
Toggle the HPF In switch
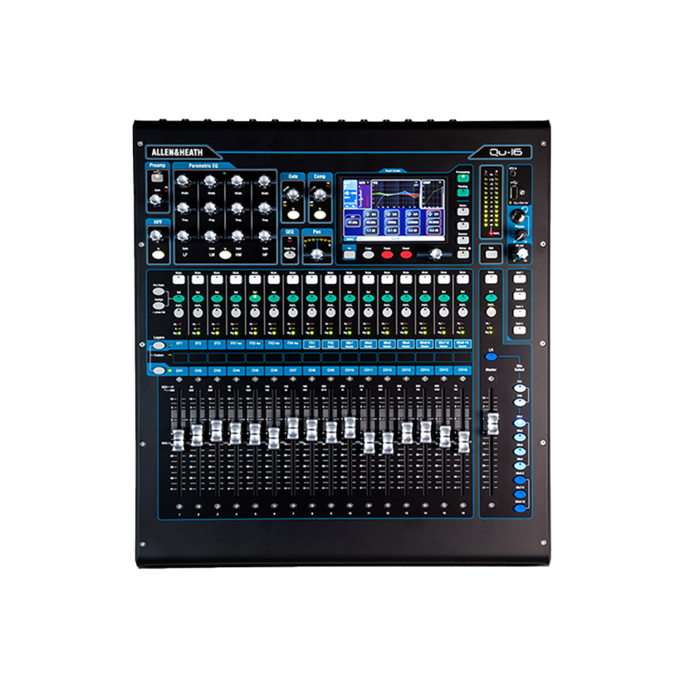pyautogui.click(x=159, y=255)
